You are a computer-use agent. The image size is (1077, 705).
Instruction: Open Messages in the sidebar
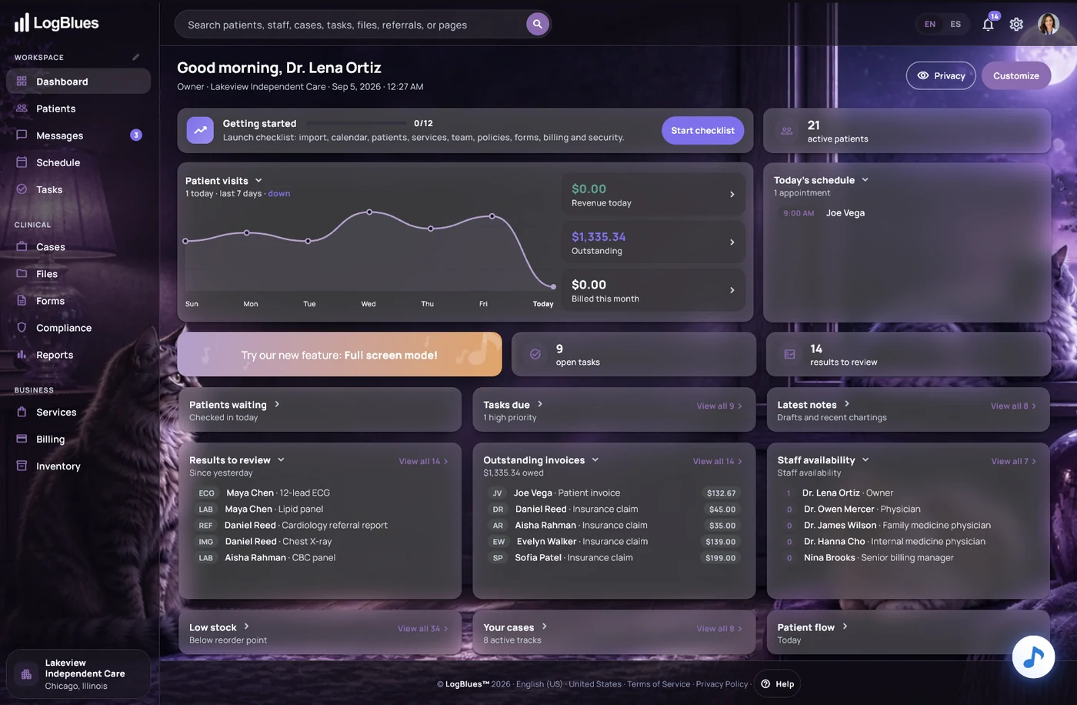click(78, 135)
